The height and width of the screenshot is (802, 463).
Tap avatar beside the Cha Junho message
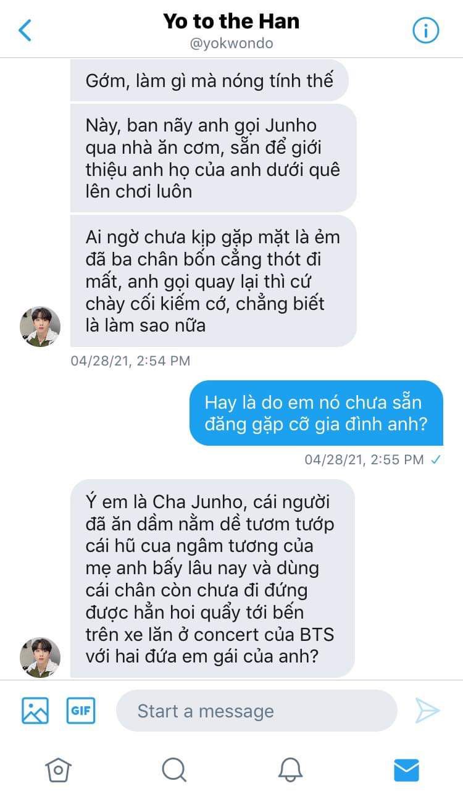[x=40, y=658]
